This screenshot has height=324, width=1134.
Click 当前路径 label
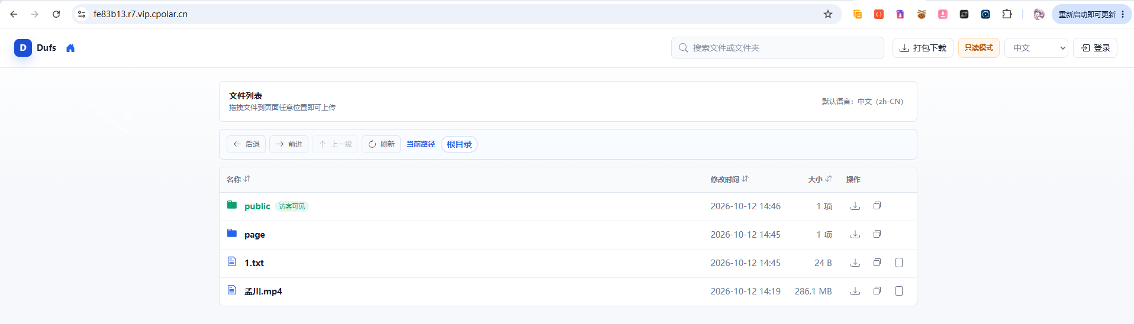pos(421,144)
